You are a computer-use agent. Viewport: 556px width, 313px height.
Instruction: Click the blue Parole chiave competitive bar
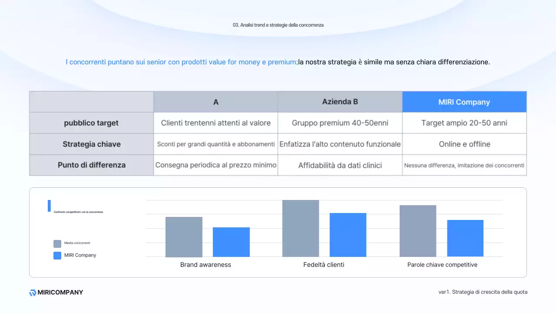[465, 238]
